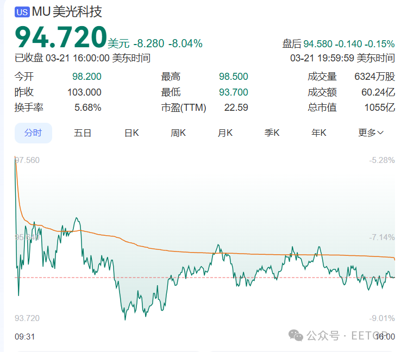Screen dimensions: 401x352
Task: Click the close timestamp 03-21 16:00:00
Action: [x=78, y=58]
